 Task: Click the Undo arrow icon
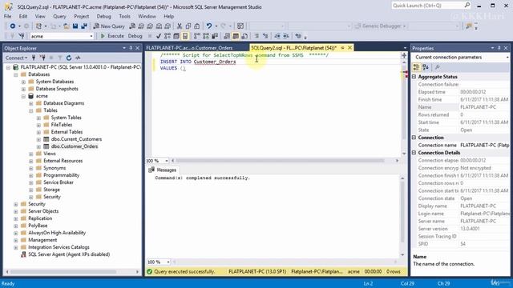pos(208,26)
